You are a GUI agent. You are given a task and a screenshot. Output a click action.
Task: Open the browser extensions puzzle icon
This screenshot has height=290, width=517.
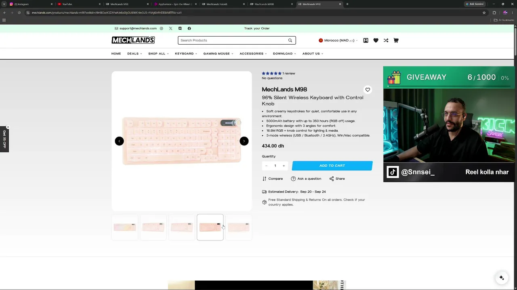pos(494,12)
